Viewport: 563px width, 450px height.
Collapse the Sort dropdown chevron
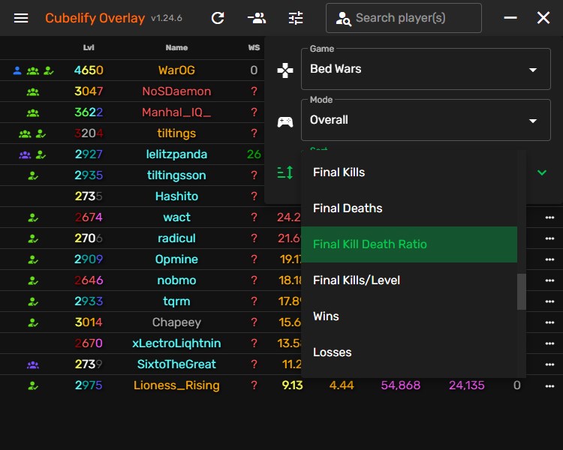tap(542, 172)
